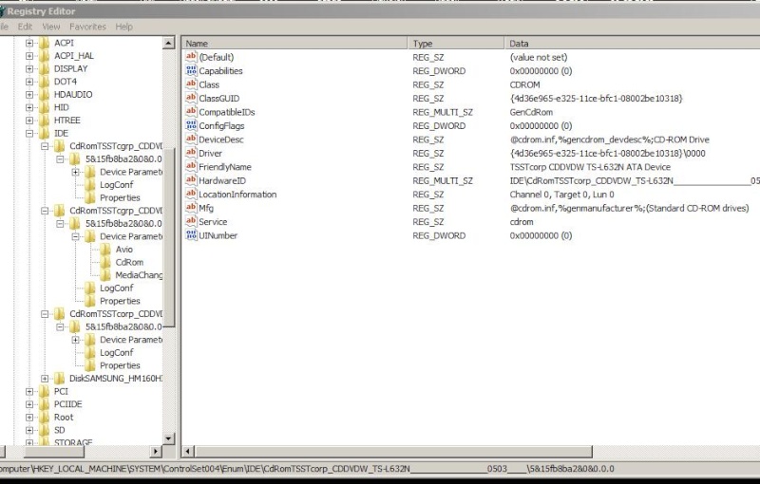Click the tree pane scroll up arrow
The width and height of the screenshot is (760, 484).
click(168, 43)
